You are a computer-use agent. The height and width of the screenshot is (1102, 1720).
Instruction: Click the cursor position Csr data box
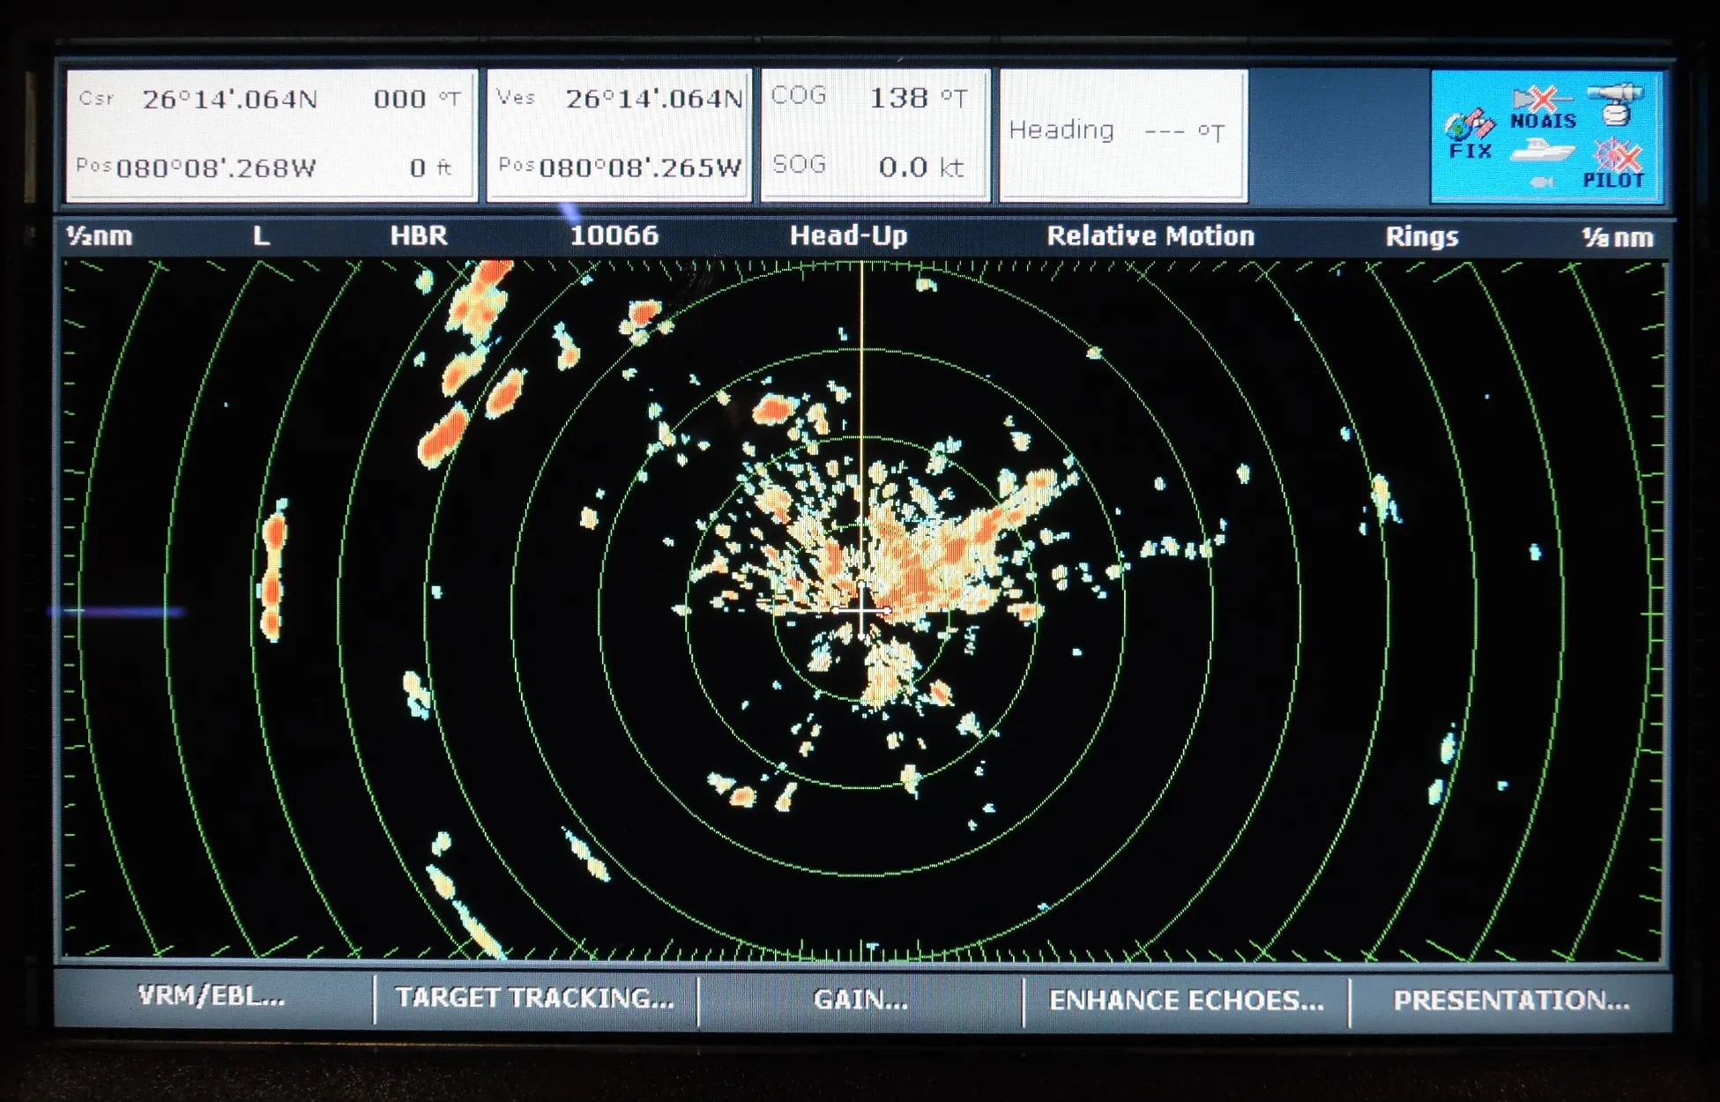point(272,135)
